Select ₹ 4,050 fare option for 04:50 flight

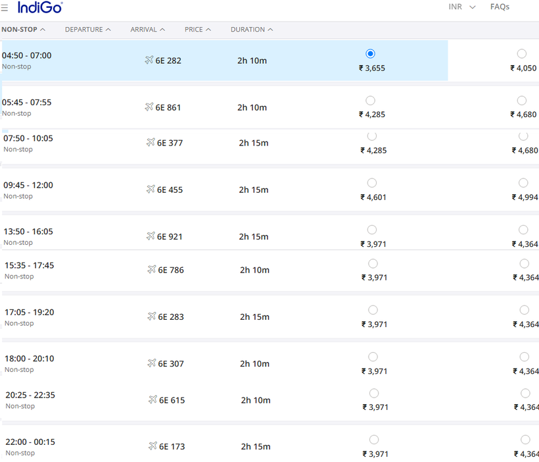coord(522,54)
